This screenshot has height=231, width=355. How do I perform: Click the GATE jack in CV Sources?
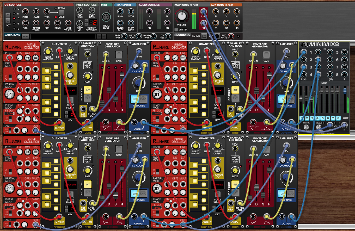(x=36, y=11)
